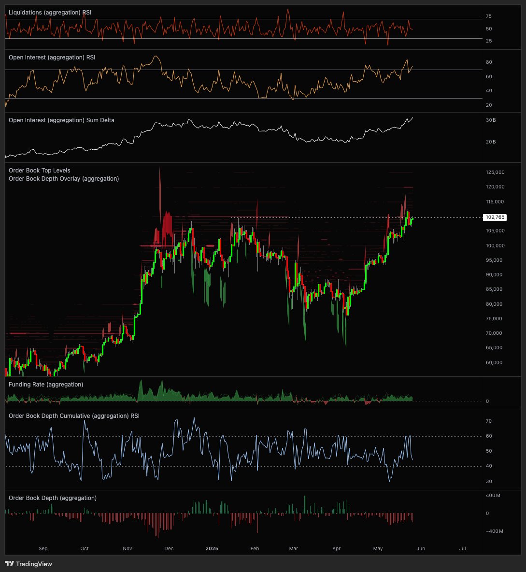Click the TradingView logo icon
This screenshot has height=572, width=526.
tap(10, 564)
